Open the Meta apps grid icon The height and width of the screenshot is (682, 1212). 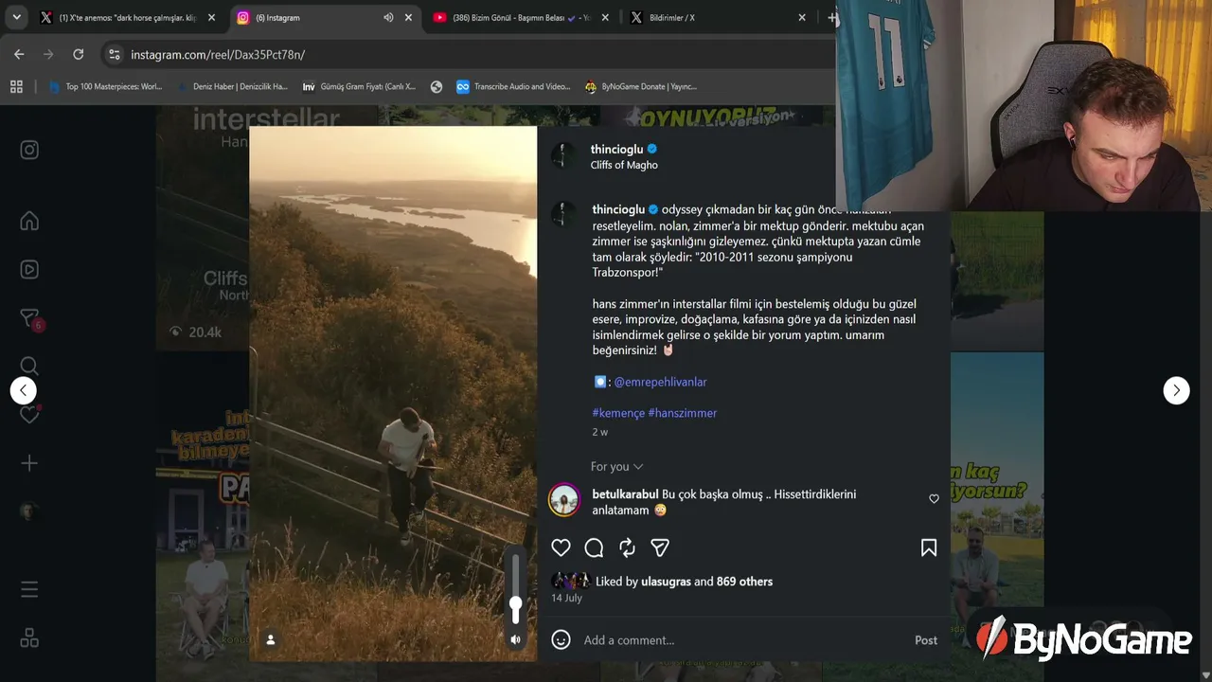[29, 638]
